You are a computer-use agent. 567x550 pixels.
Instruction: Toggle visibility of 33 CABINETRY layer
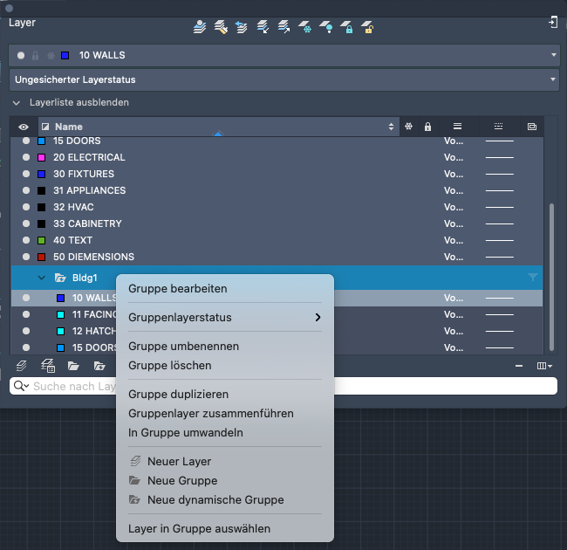pyautogui.click(x=26, y=223)
